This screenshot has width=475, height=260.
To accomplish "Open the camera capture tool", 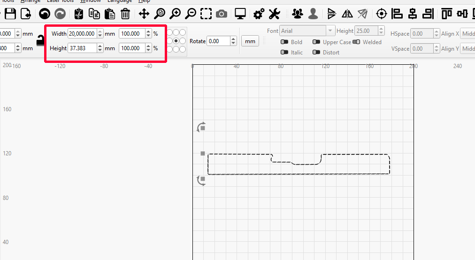I will 222,14.
